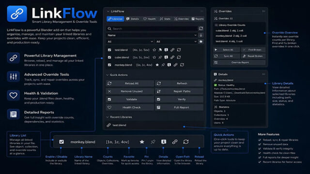Show monkey.blend details in the LinkFlow panel list
Image resolution: width=310 pixels, height=174 pixels.
169,65
